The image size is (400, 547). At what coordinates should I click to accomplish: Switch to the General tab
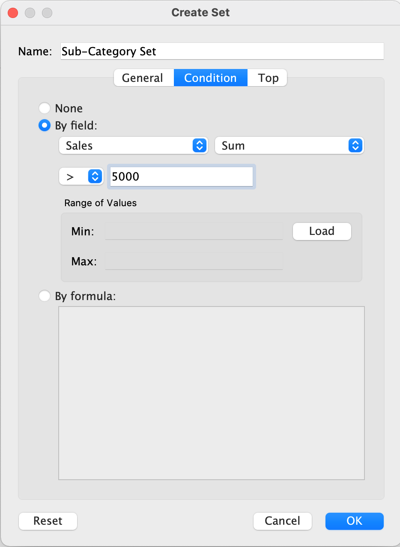tap(143, 78)
